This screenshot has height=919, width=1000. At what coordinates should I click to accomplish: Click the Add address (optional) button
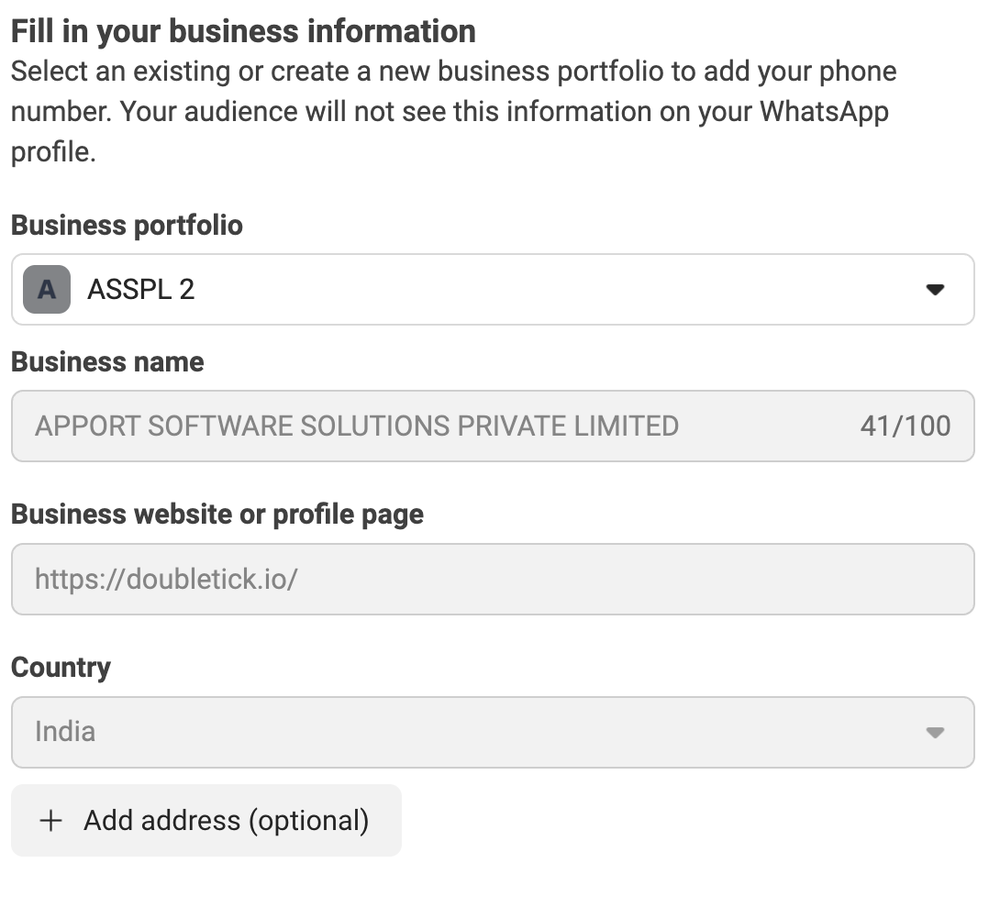pos(206,821)
